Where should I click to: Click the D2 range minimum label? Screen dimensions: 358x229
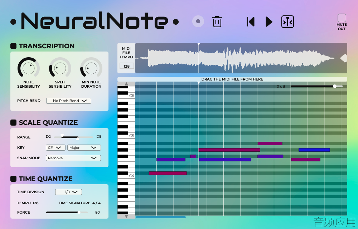pos(48,137)
